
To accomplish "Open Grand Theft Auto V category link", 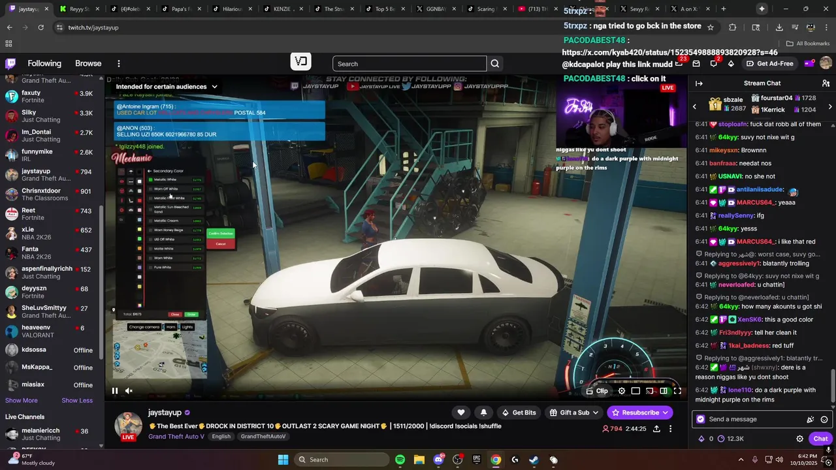I will [176, 437].
